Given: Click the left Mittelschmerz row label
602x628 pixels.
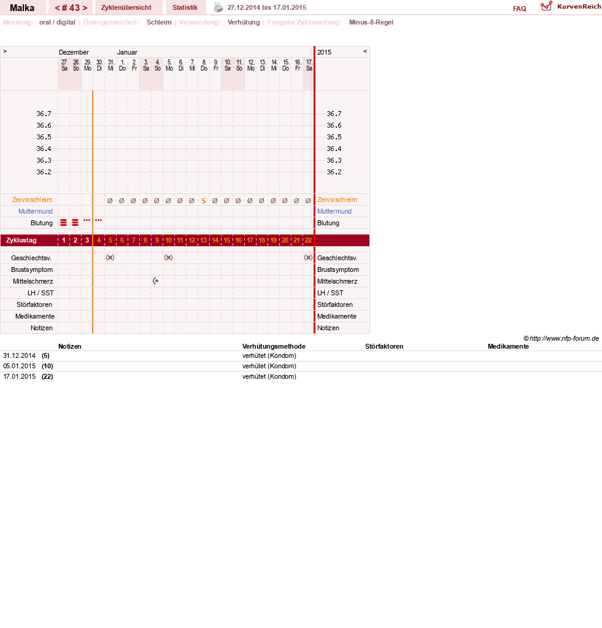Looking at the screenshot, I should click(33, 281).
